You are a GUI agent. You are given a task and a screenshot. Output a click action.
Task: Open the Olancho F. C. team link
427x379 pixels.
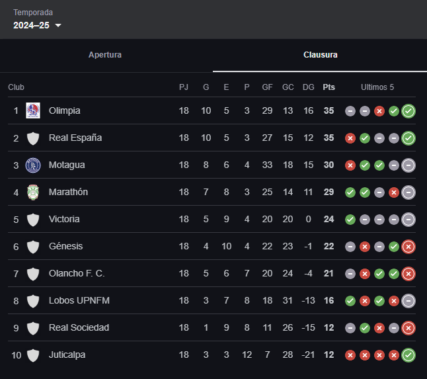point(77,273)
